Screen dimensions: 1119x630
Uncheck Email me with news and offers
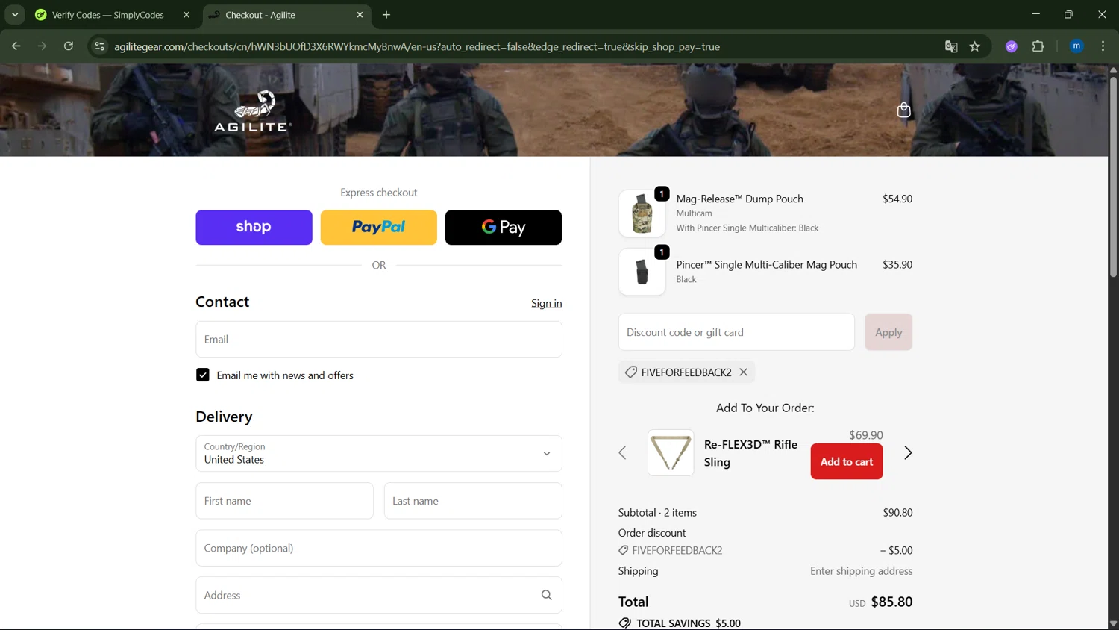coord(203,375)
